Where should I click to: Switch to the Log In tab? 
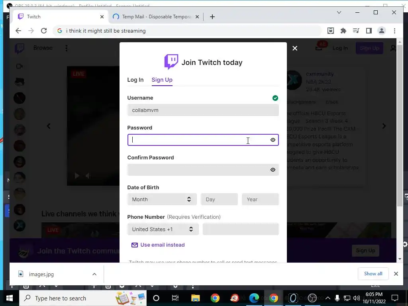[135, 80]
